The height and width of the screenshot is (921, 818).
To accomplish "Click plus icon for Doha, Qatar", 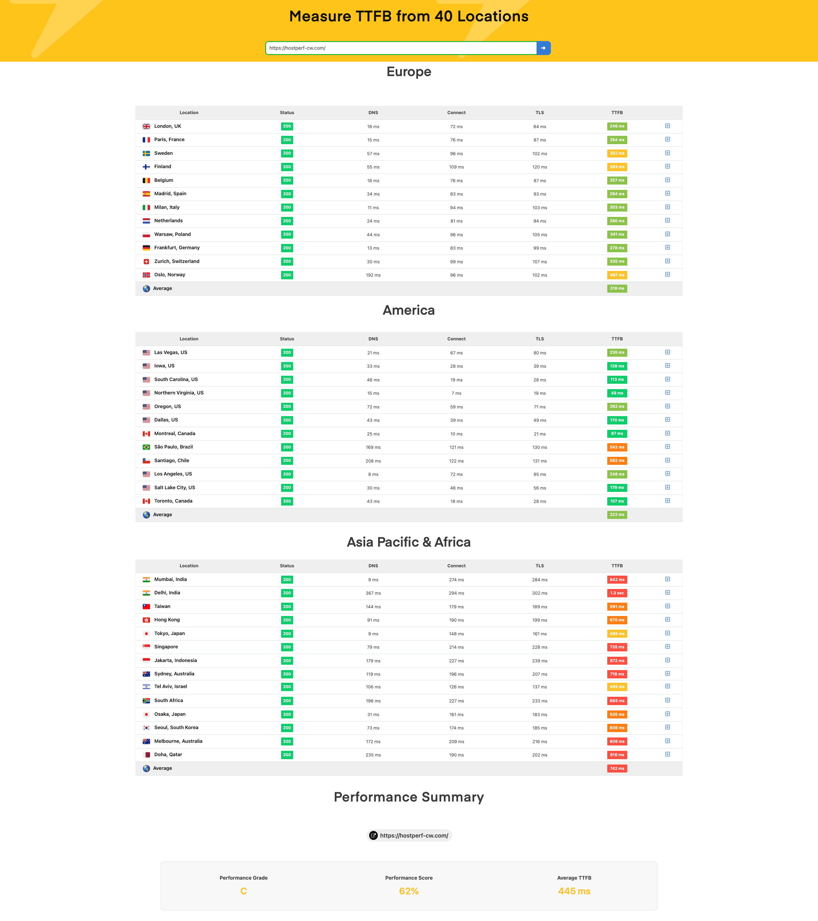I will (x=667, y=754).
